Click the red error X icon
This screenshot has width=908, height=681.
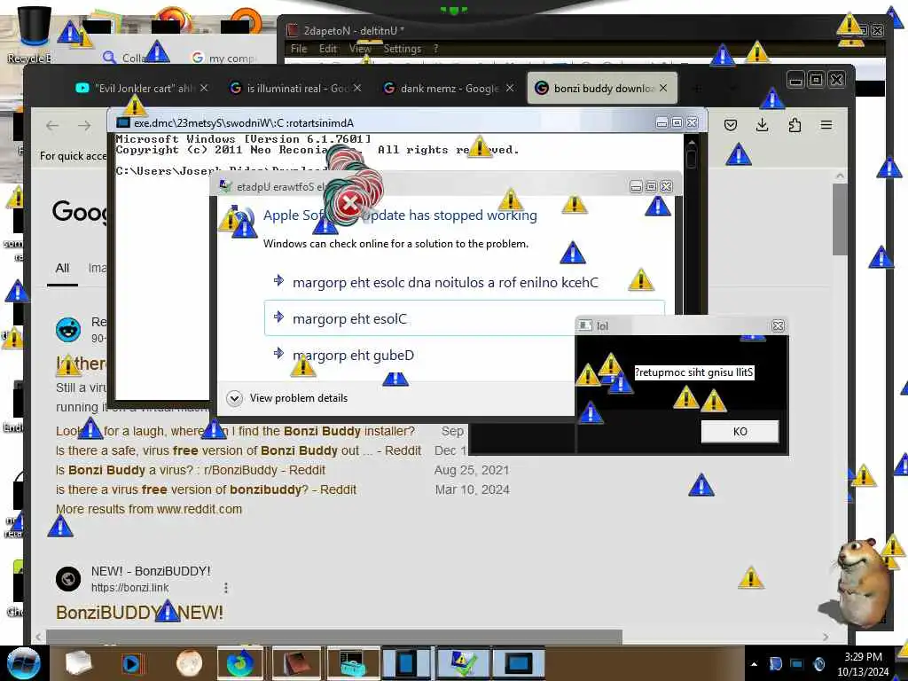[x=349, y=204]
